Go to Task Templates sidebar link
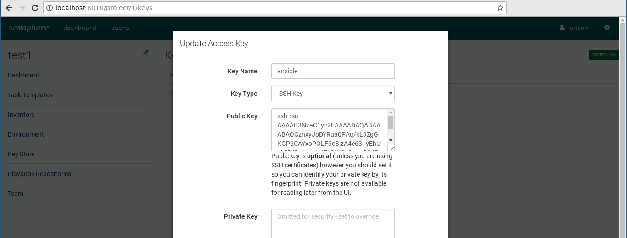 30,95
